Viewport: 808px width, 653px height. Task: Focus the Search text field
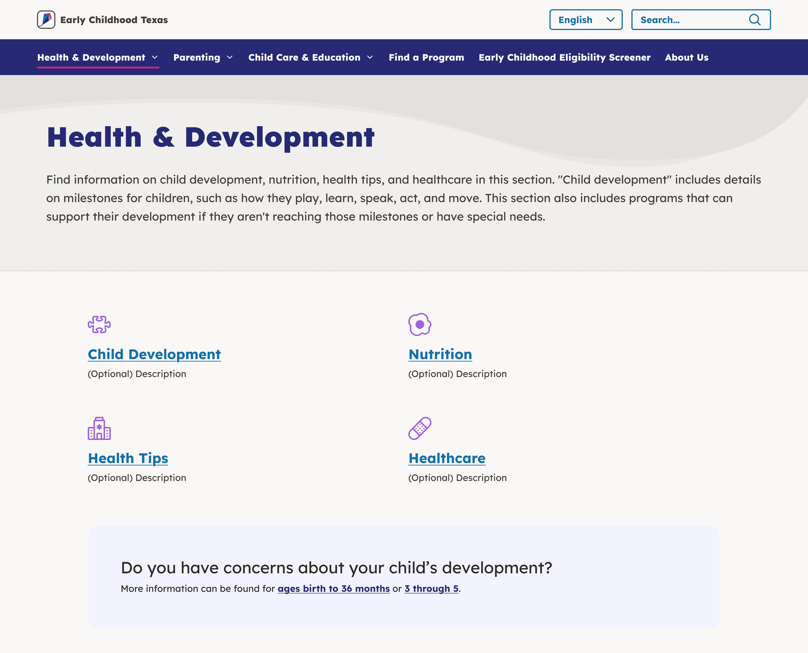coord(688,20)
